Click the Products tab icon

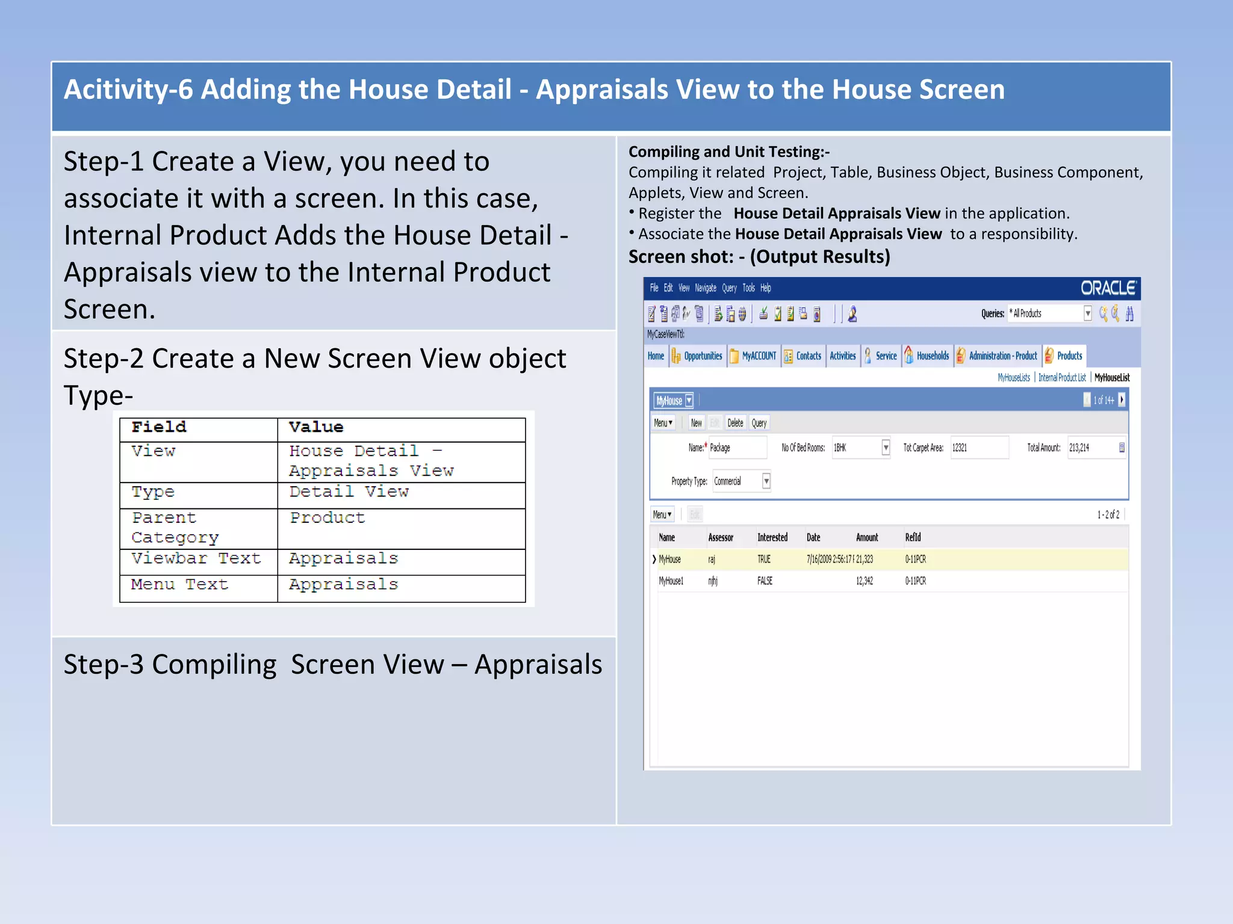tap(1049, 356)
